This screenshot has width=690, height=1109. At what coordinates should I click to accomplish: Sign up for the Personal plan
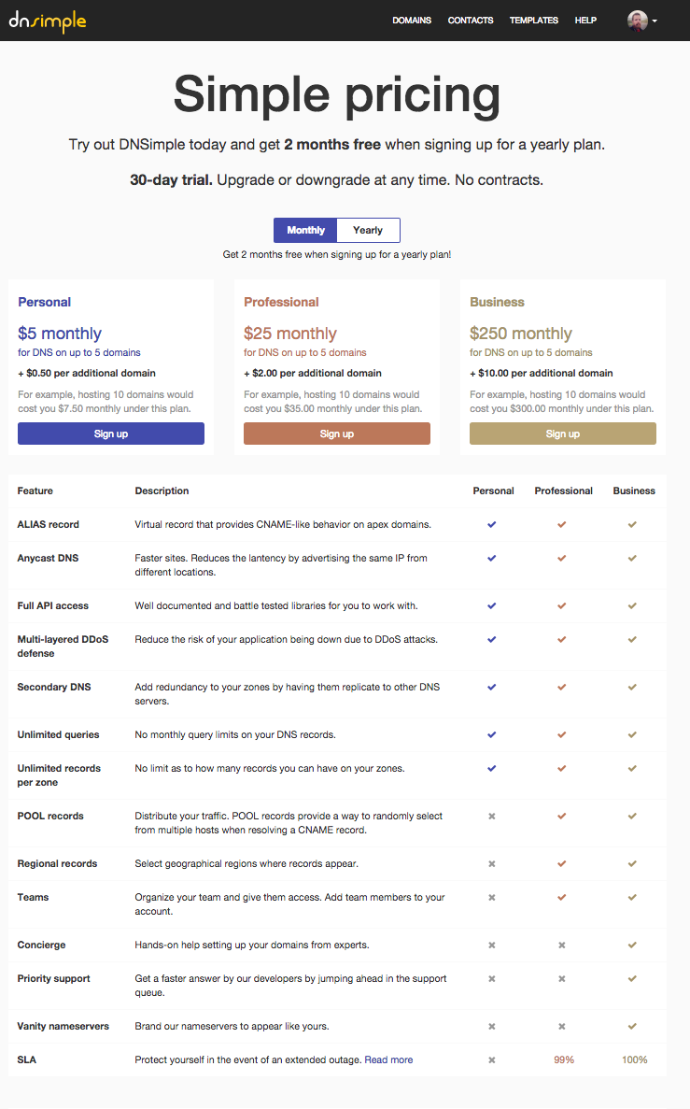111,434
